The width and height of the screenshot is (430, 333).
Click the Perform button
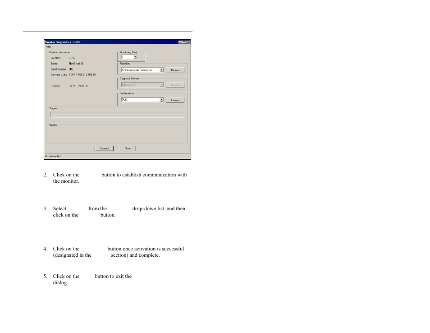pos(175,70)
